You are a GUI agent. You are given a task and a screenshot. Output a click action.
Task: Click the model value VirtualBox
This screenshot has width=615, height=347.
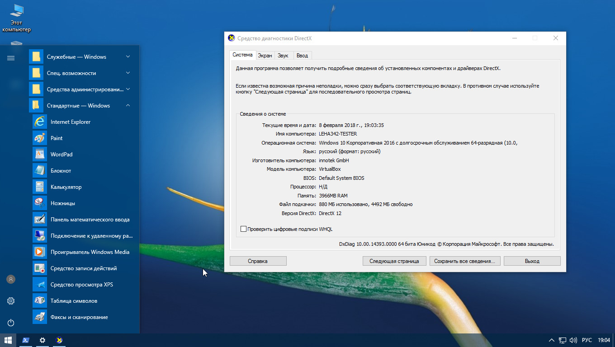(330, 169)
